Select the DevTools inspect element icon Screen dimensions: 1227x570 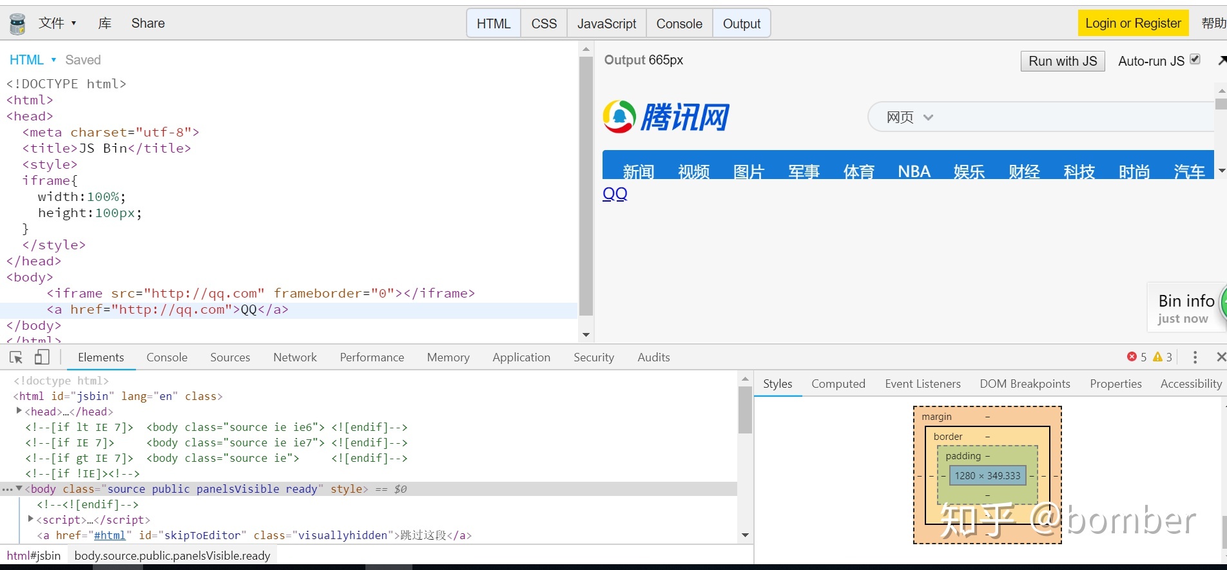click(16, 357)
